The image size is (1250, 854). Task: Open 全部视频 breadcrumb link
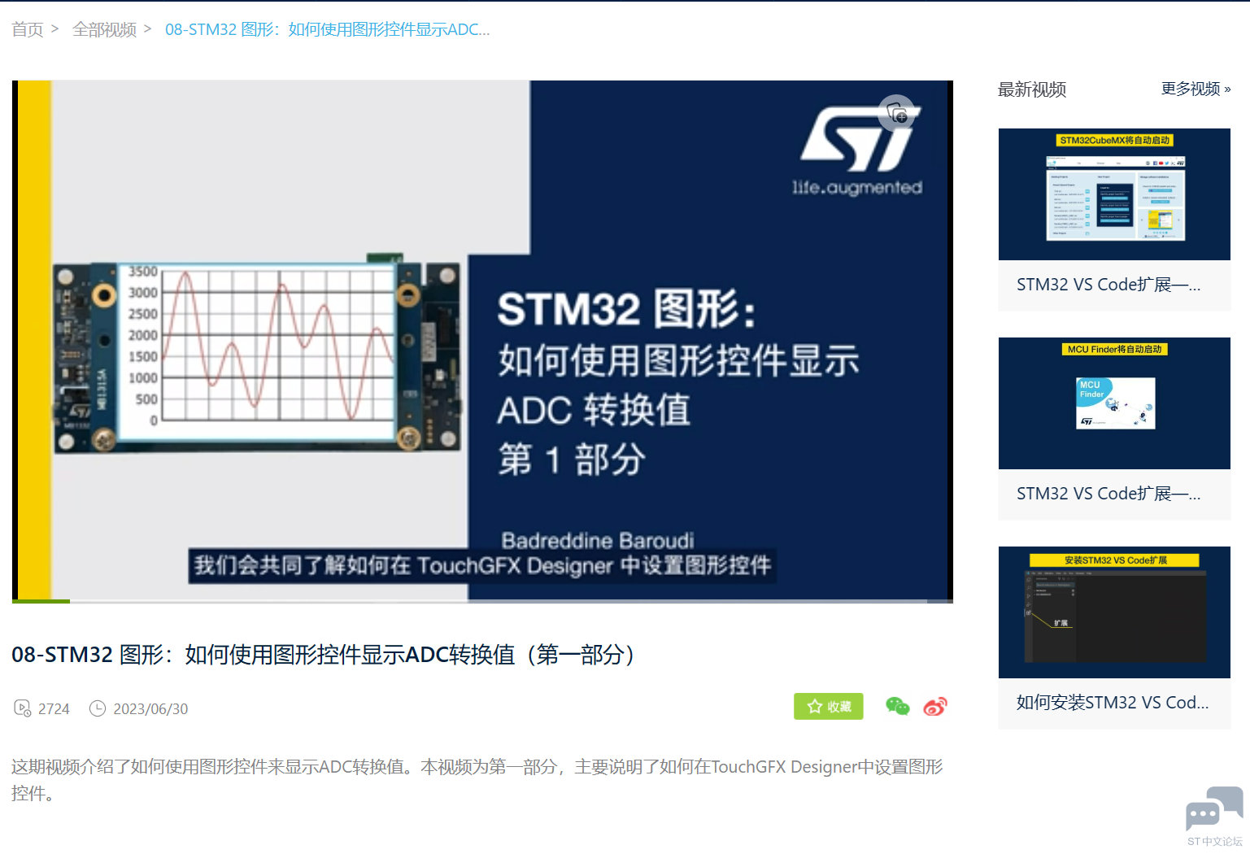pos(104,29)
